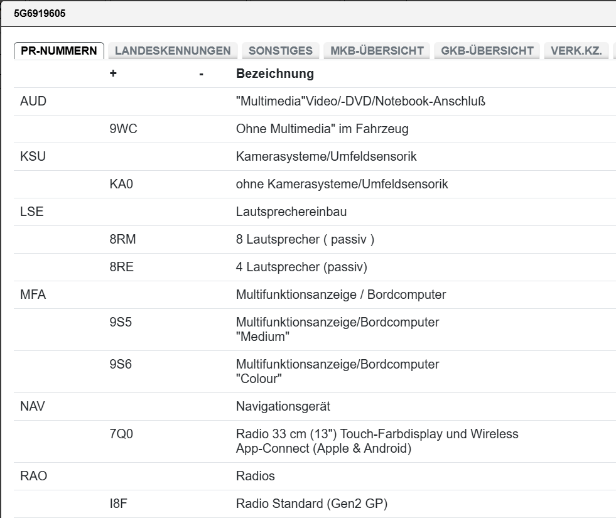The height and width of the screenshot is (518, 616).
Task: Open the LANDESKENNUNGEN tab
Action: tap(173, 51)
